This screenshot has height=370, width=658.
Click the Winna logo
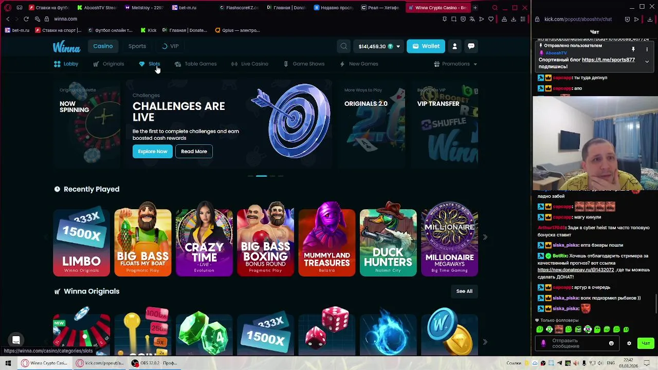tap(66, 47)
